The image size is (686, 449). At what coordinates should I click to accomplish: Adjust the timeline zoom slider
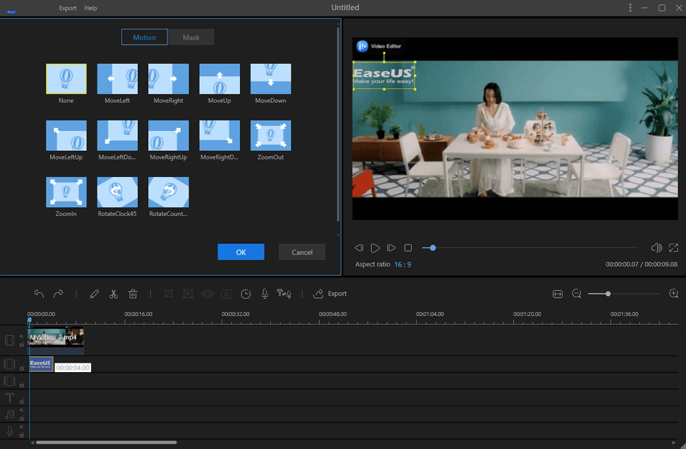click(x=608, y=293)
